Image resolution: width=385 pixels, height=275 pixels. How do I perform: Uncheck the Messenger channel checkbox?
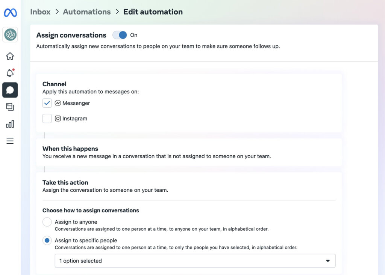[x=47, y=103]
